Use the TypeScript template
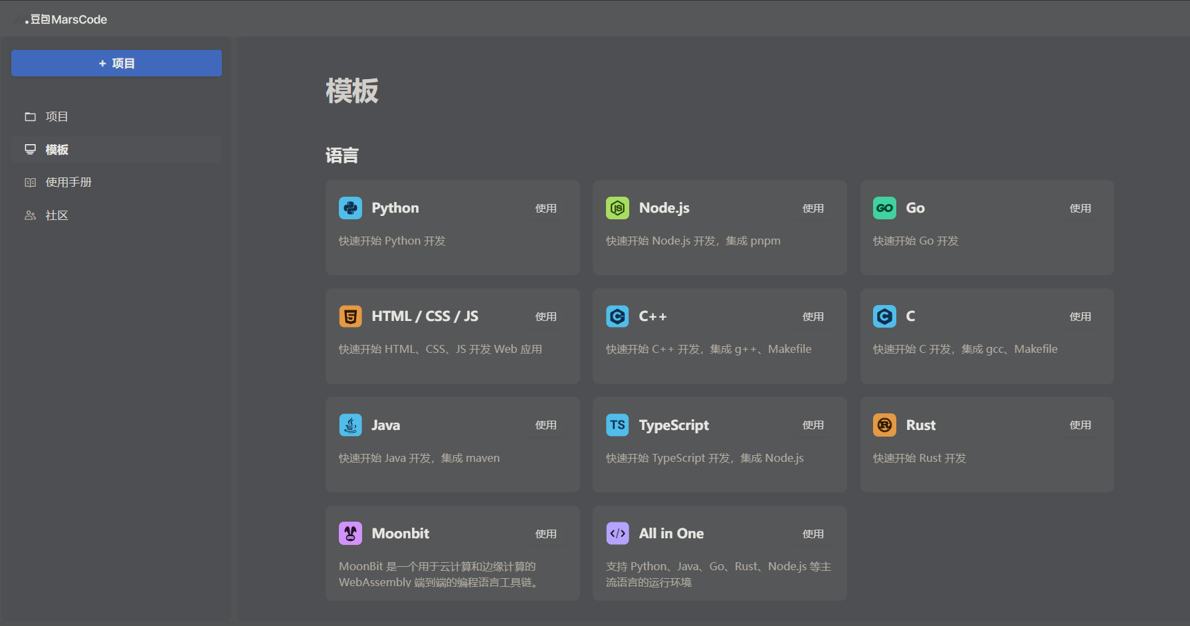Image resolution: width=1190 pixels, height=626 pixels. tap(813, 425)
